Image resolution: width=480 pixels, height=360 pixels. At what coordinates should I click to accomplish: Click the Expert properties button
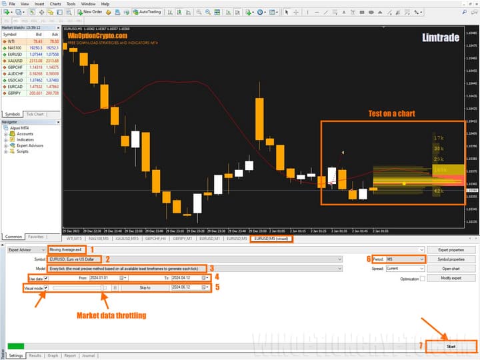click(451, 249)
